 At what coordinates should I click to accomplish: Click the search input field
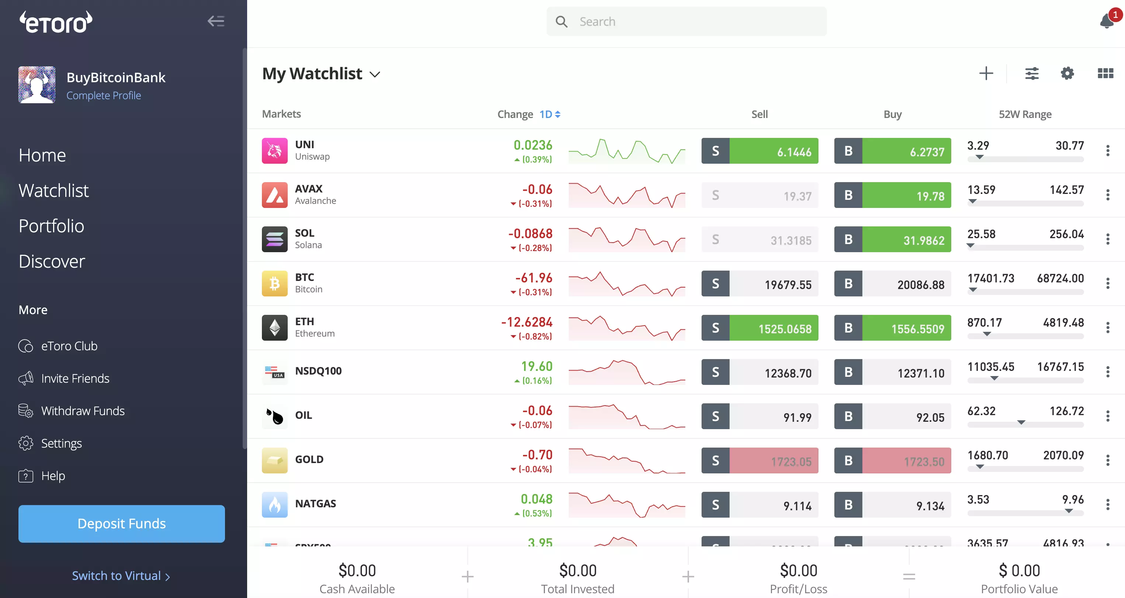686,21
